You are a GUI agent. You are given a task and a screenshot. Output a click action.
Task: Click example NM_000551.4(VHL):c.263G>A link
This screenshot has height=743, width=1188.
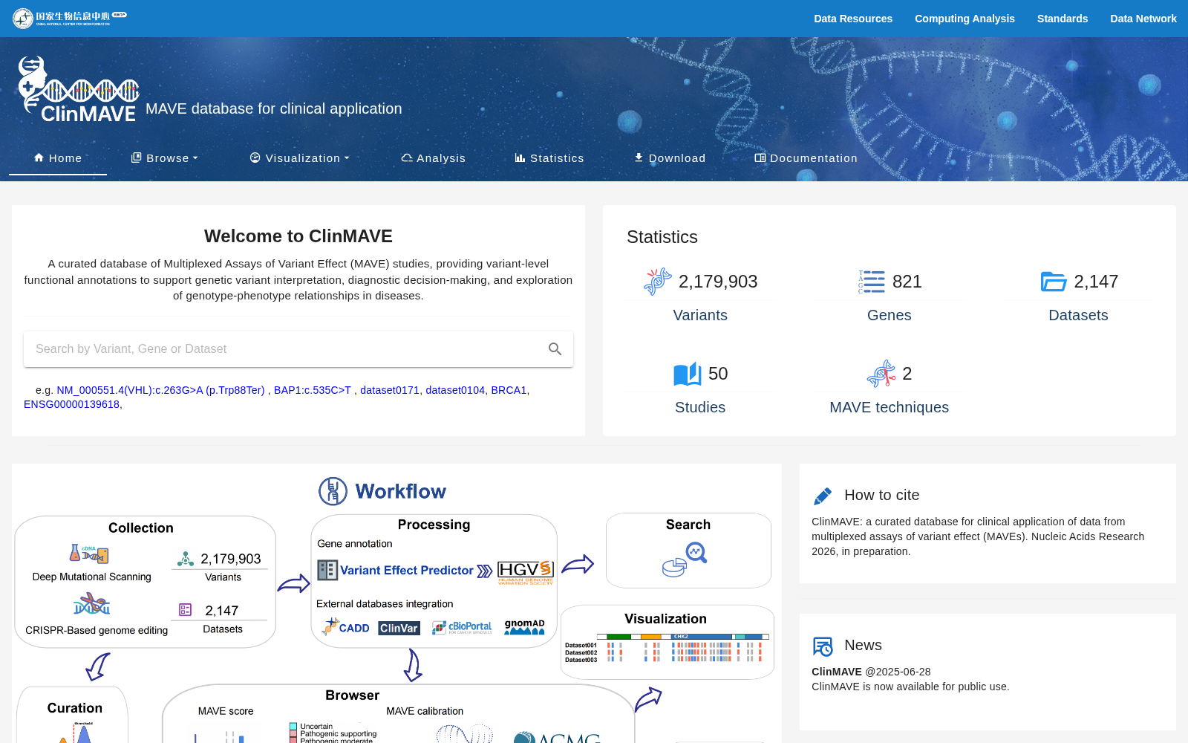click(160, 390)
